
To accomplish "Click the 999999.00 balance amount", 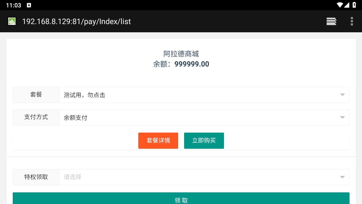I will [192, 64].
